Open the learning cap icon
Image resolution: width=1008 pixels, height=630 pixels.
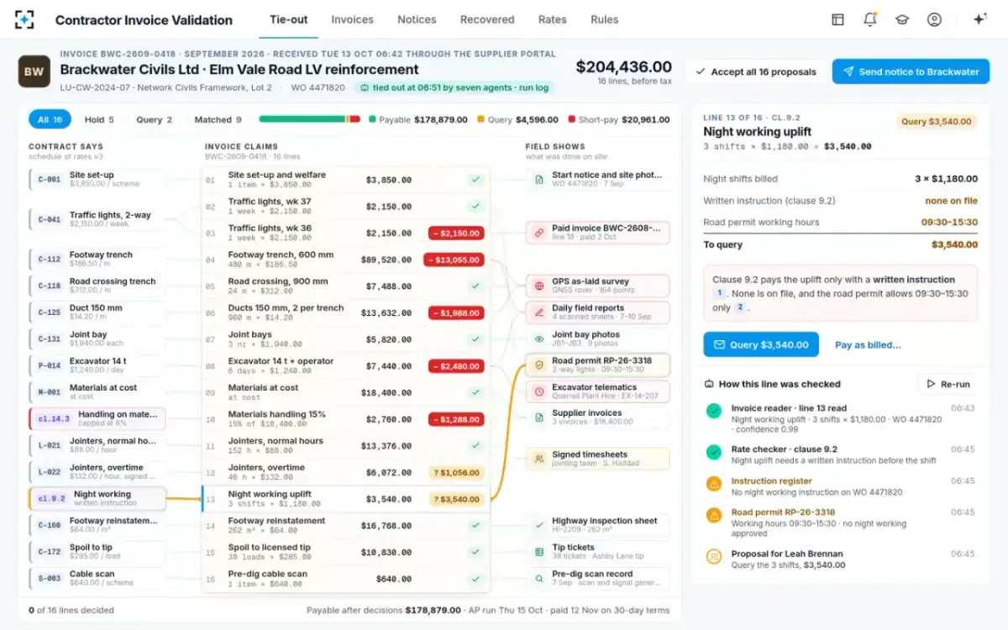[902, 19]
